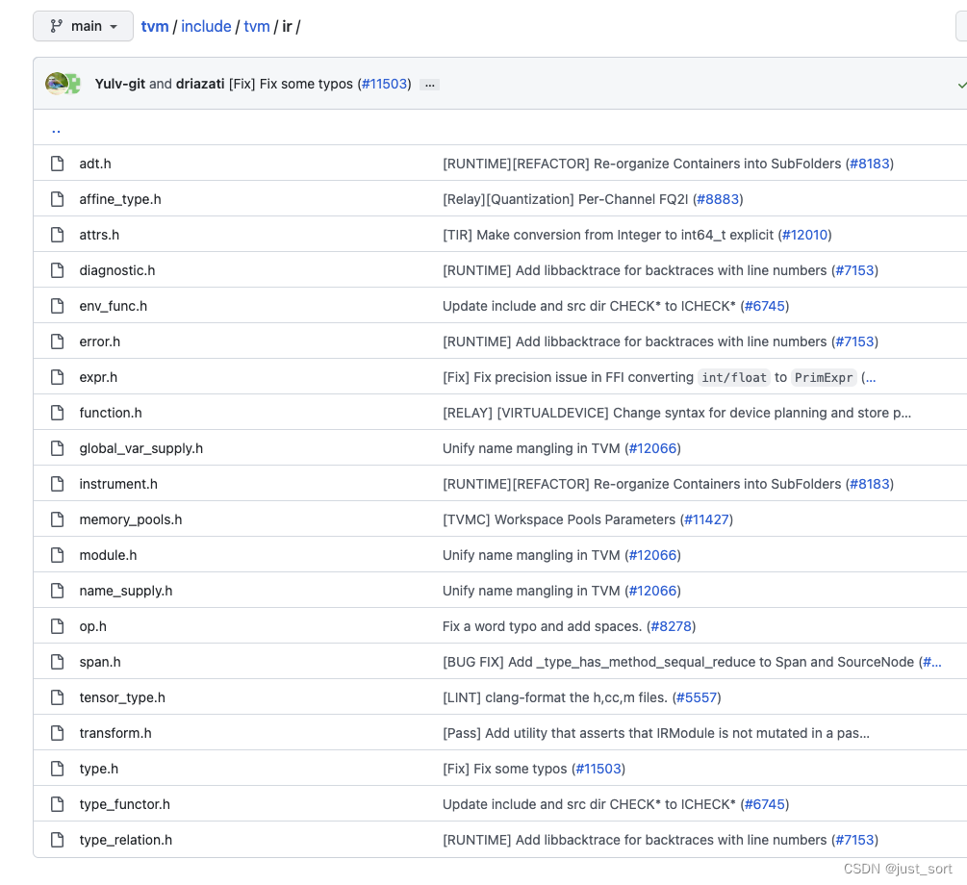
Task: Click file icon next to type.h
Action: click(x=58, y=769)
